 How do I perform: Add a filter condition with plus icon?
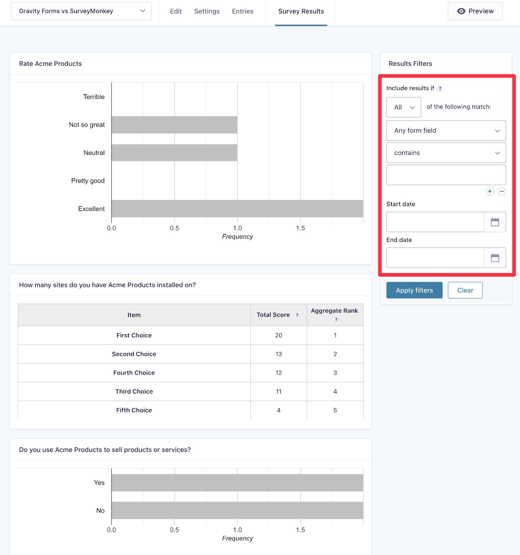489,191
